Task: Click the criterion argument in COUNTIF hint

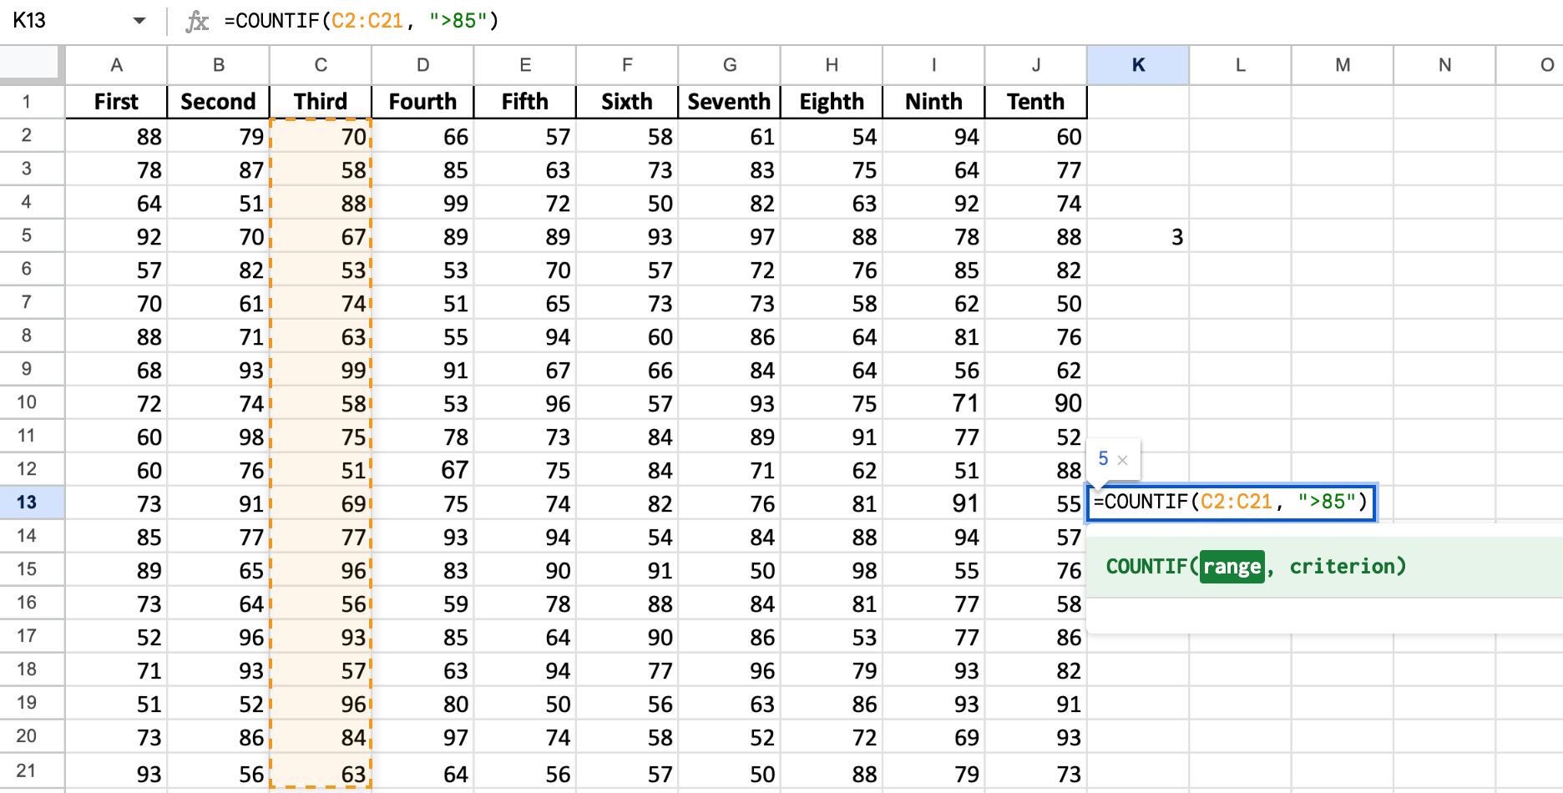Action: pos(1342,567)
